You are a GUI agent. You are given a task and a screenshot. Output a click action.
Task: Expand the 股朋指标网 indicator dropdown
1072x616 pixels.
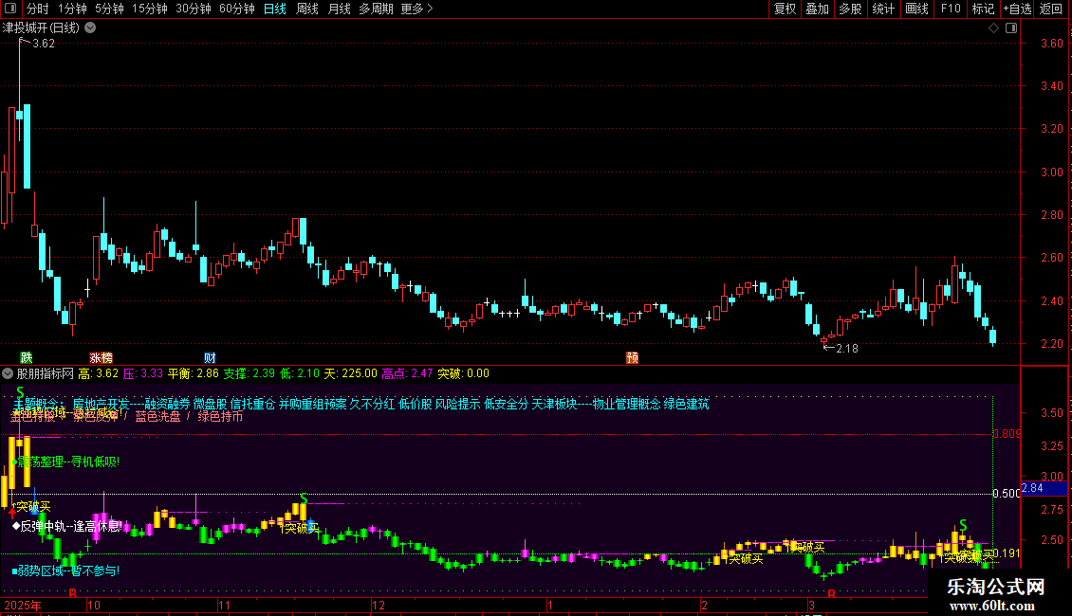[x=9, y=373]
